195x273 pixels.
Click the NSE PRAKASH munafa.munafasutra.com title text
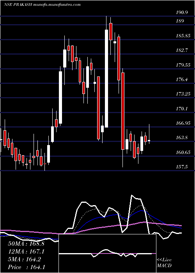coord(42,5)
